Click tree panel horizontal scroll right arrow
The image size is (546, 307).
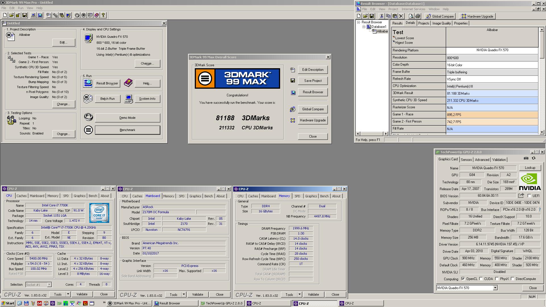point(386,134)
